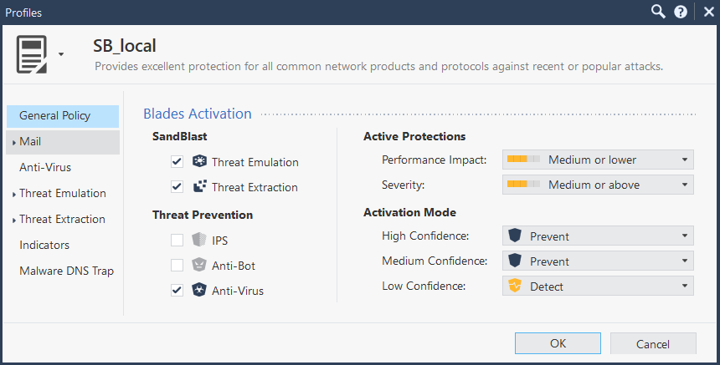This screenshot has width=720, height=365.
Task: Open the Low Confidence Detect dropdown
Action: point(598,286)
